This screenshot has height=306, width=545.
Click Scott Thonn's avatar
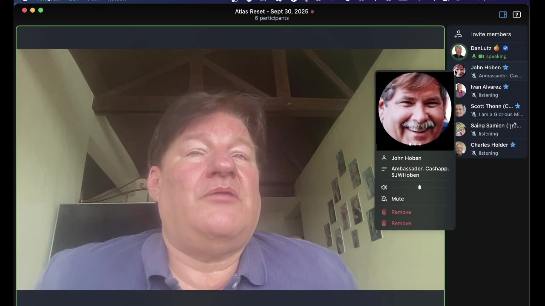click(460, 110)
